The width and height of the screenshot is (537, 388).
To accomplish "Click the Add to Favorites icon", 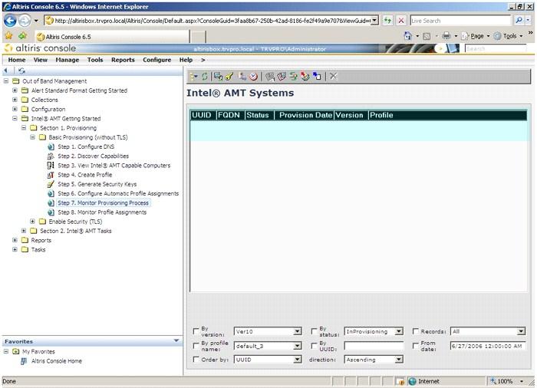I will coord(23,35).
